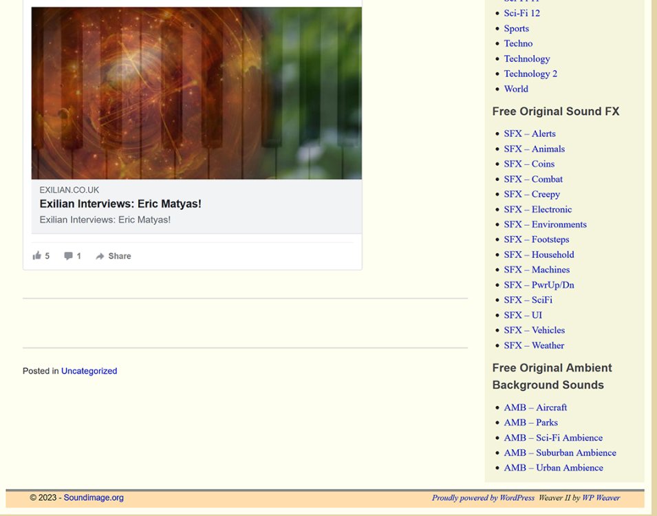Viewport: 657px width, 516px height.
Task: Click the comment bubble icon
Action: click(x=69, y=256)
